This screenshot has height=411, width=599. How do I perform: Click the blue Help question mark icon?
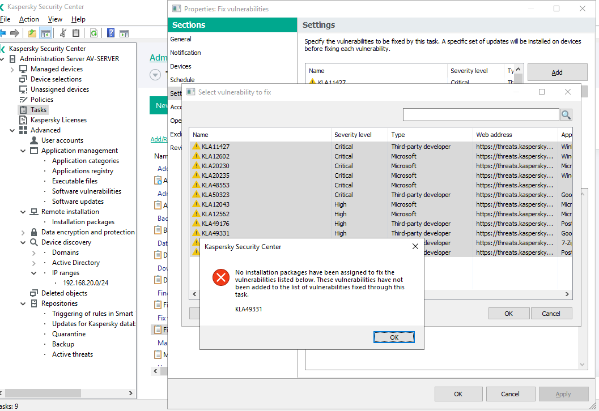(x=111, y=33)
